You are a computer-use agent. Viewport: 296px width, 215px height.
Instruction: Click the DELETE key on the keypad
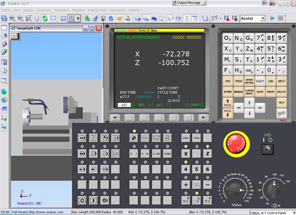[x=281, y=92]
